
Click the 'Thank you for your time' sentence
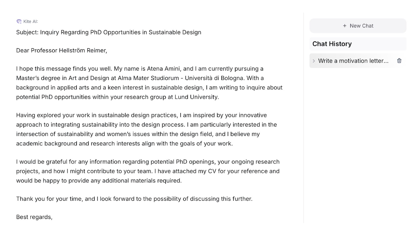coord(134,199)
